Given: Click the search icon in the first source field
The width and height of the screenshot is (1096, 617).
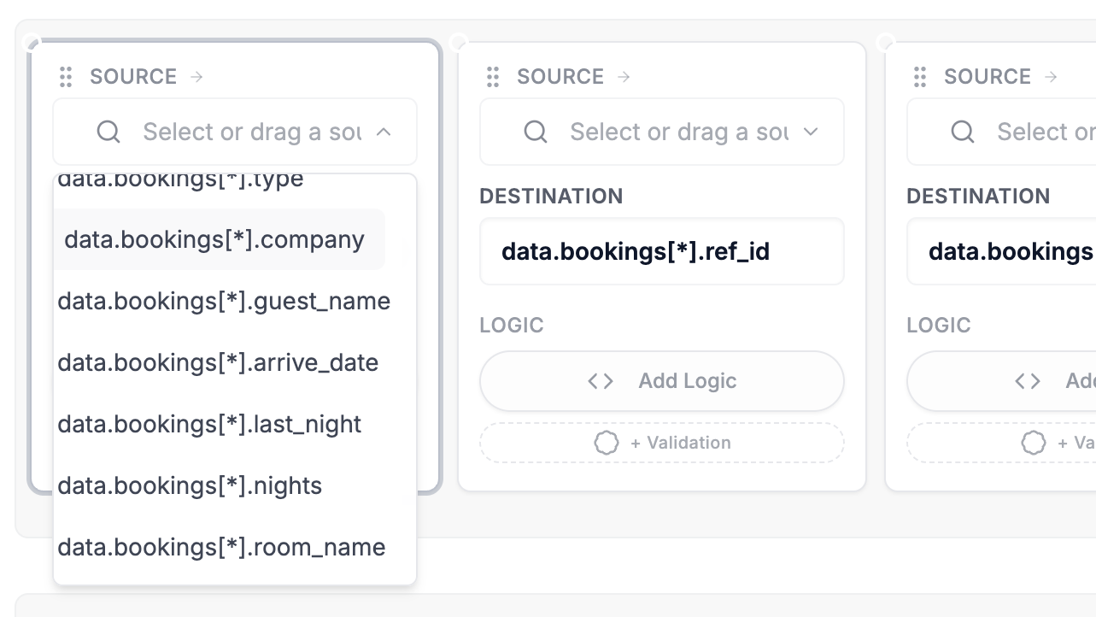Looking at the screenshot, I should [x=108, y=132].
